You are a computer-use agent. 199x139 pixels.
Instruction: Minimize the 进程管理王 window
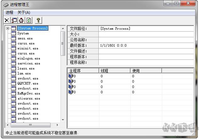coord(168,3)
